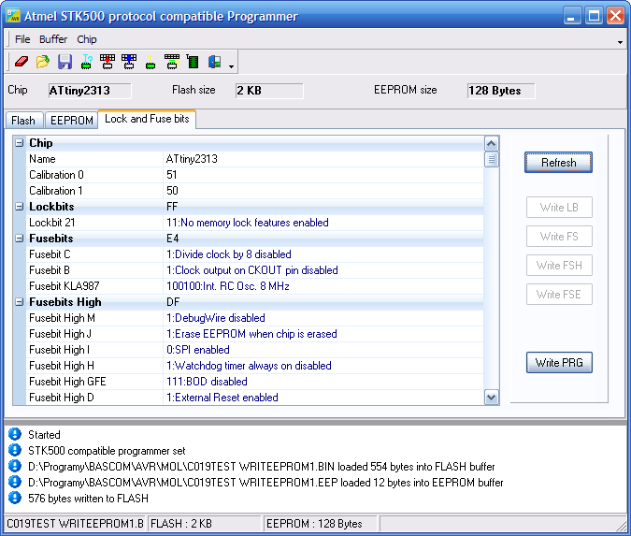Open the toolbar options dropdown arrow

pyautogui.click(x=231, y=66)
